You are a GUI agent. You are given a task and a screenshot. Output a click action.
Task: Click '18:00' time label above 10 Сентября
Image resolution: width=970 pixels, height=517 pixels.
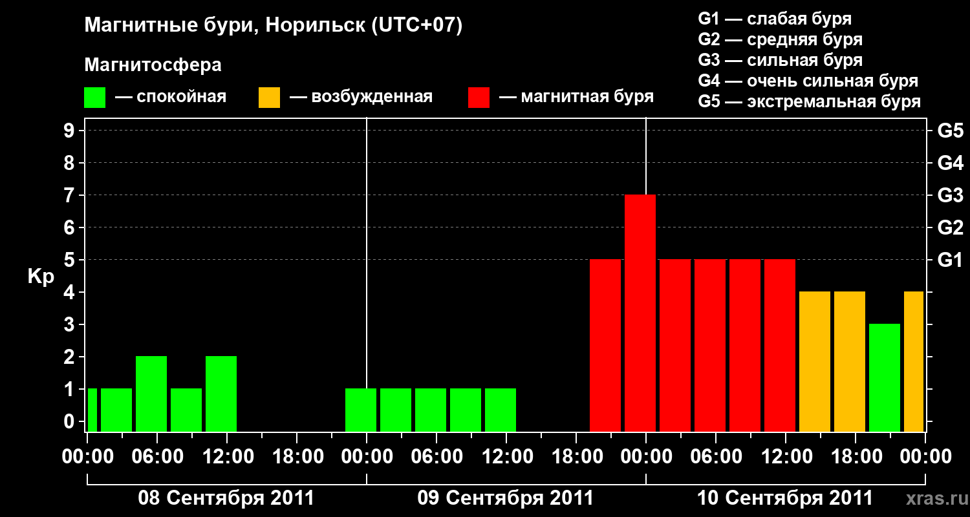point(856,456)
